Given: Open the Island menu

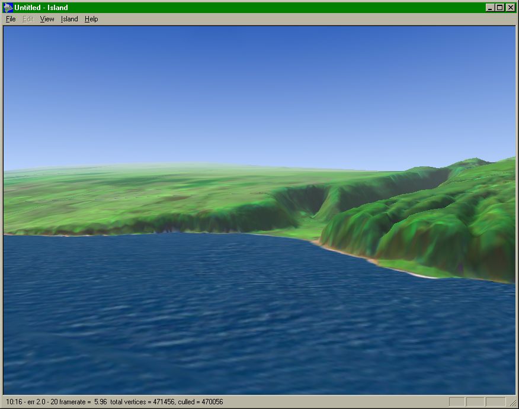Looking at the screenshot, I should coord(69,19).
